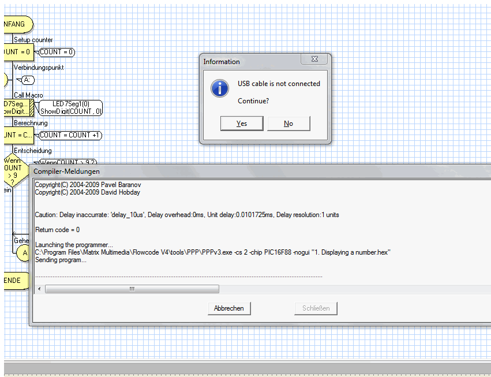Click the blue information icon
This screenshot has height=377, width=491.
220,88
